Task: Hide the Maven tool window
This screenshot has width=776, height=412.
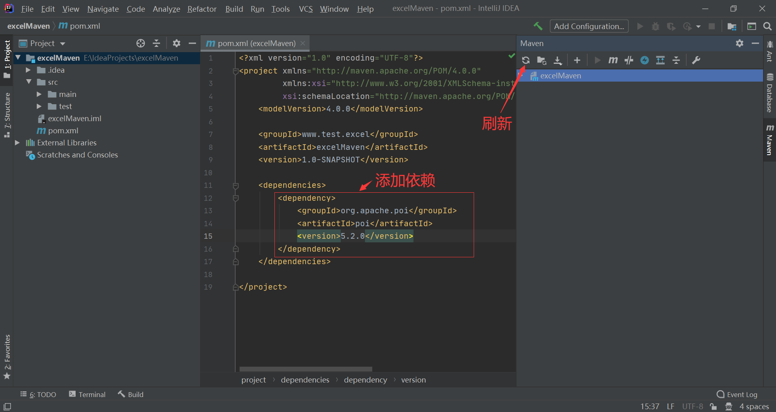Action: (755, 43)
